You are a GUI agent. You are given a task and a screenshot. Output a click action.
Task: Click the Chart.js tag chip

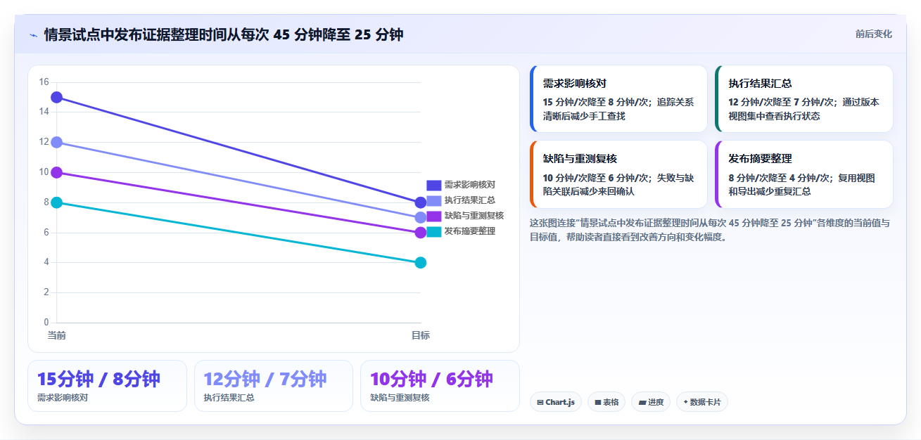tap(555, 402)
